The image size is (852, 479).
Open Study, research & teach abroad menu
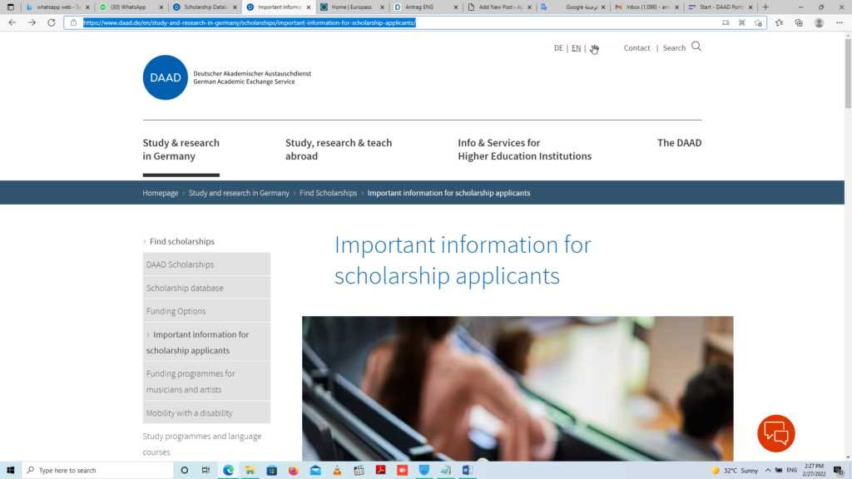tap(339, 150)
